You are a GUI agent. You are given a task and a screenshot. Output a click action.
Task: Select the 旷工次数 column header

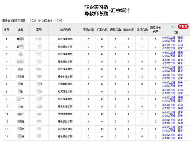tap(102, 29)
